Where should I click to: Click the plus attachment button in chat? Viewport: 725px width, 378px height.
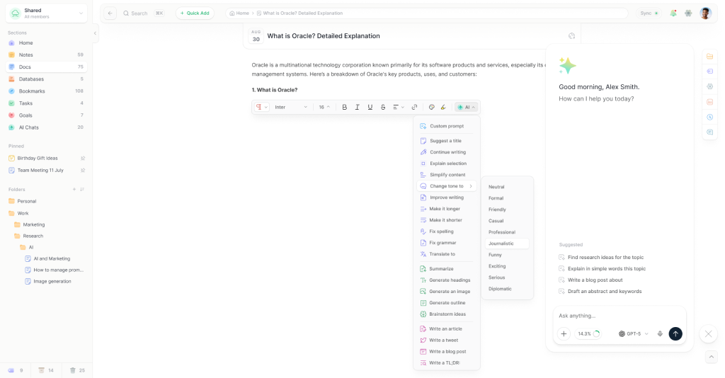coord(564,333)
